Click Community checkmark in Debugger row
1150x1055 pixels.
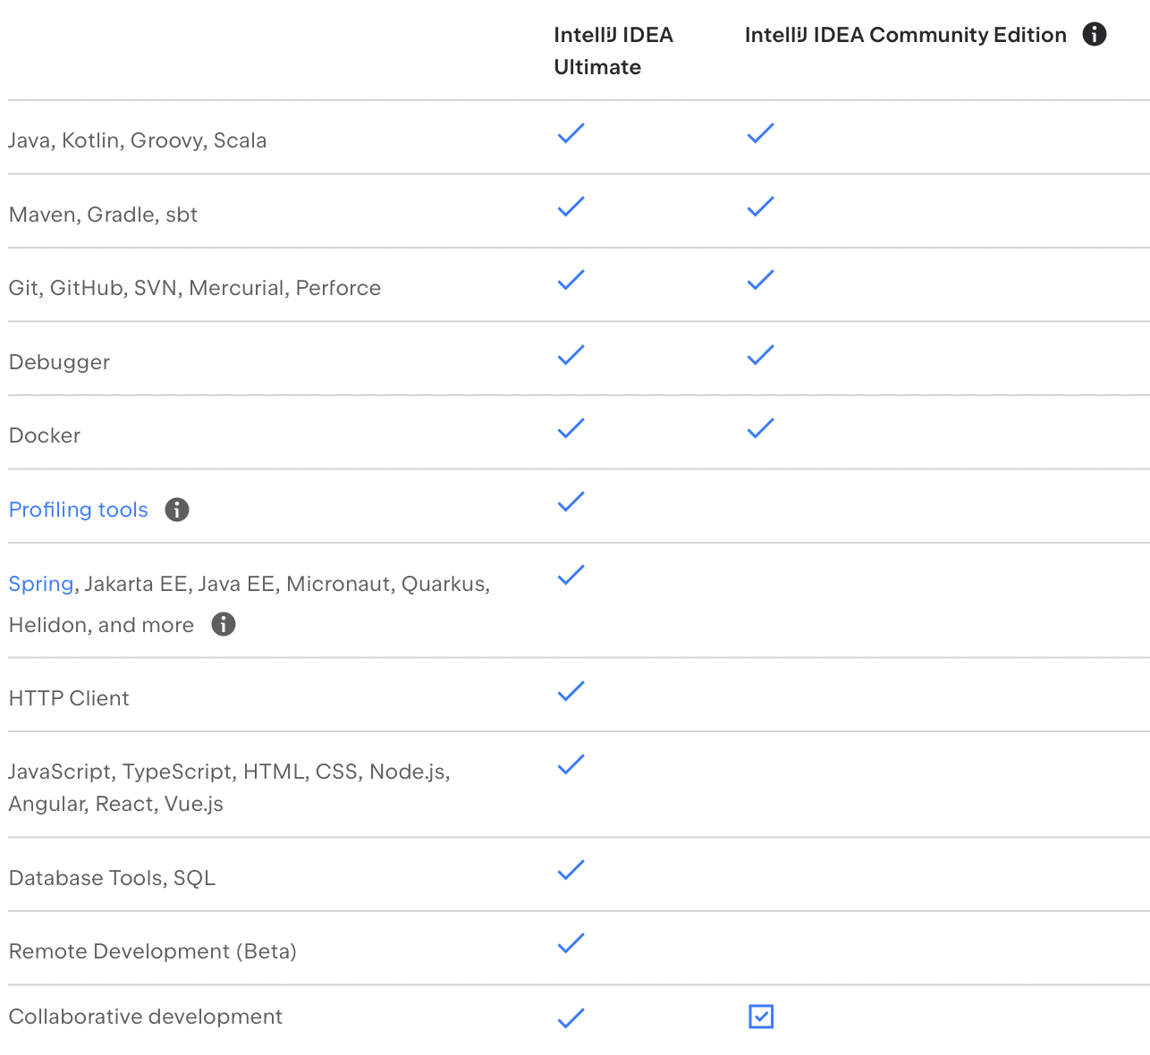pyautogui.click(x=761, y=355)
